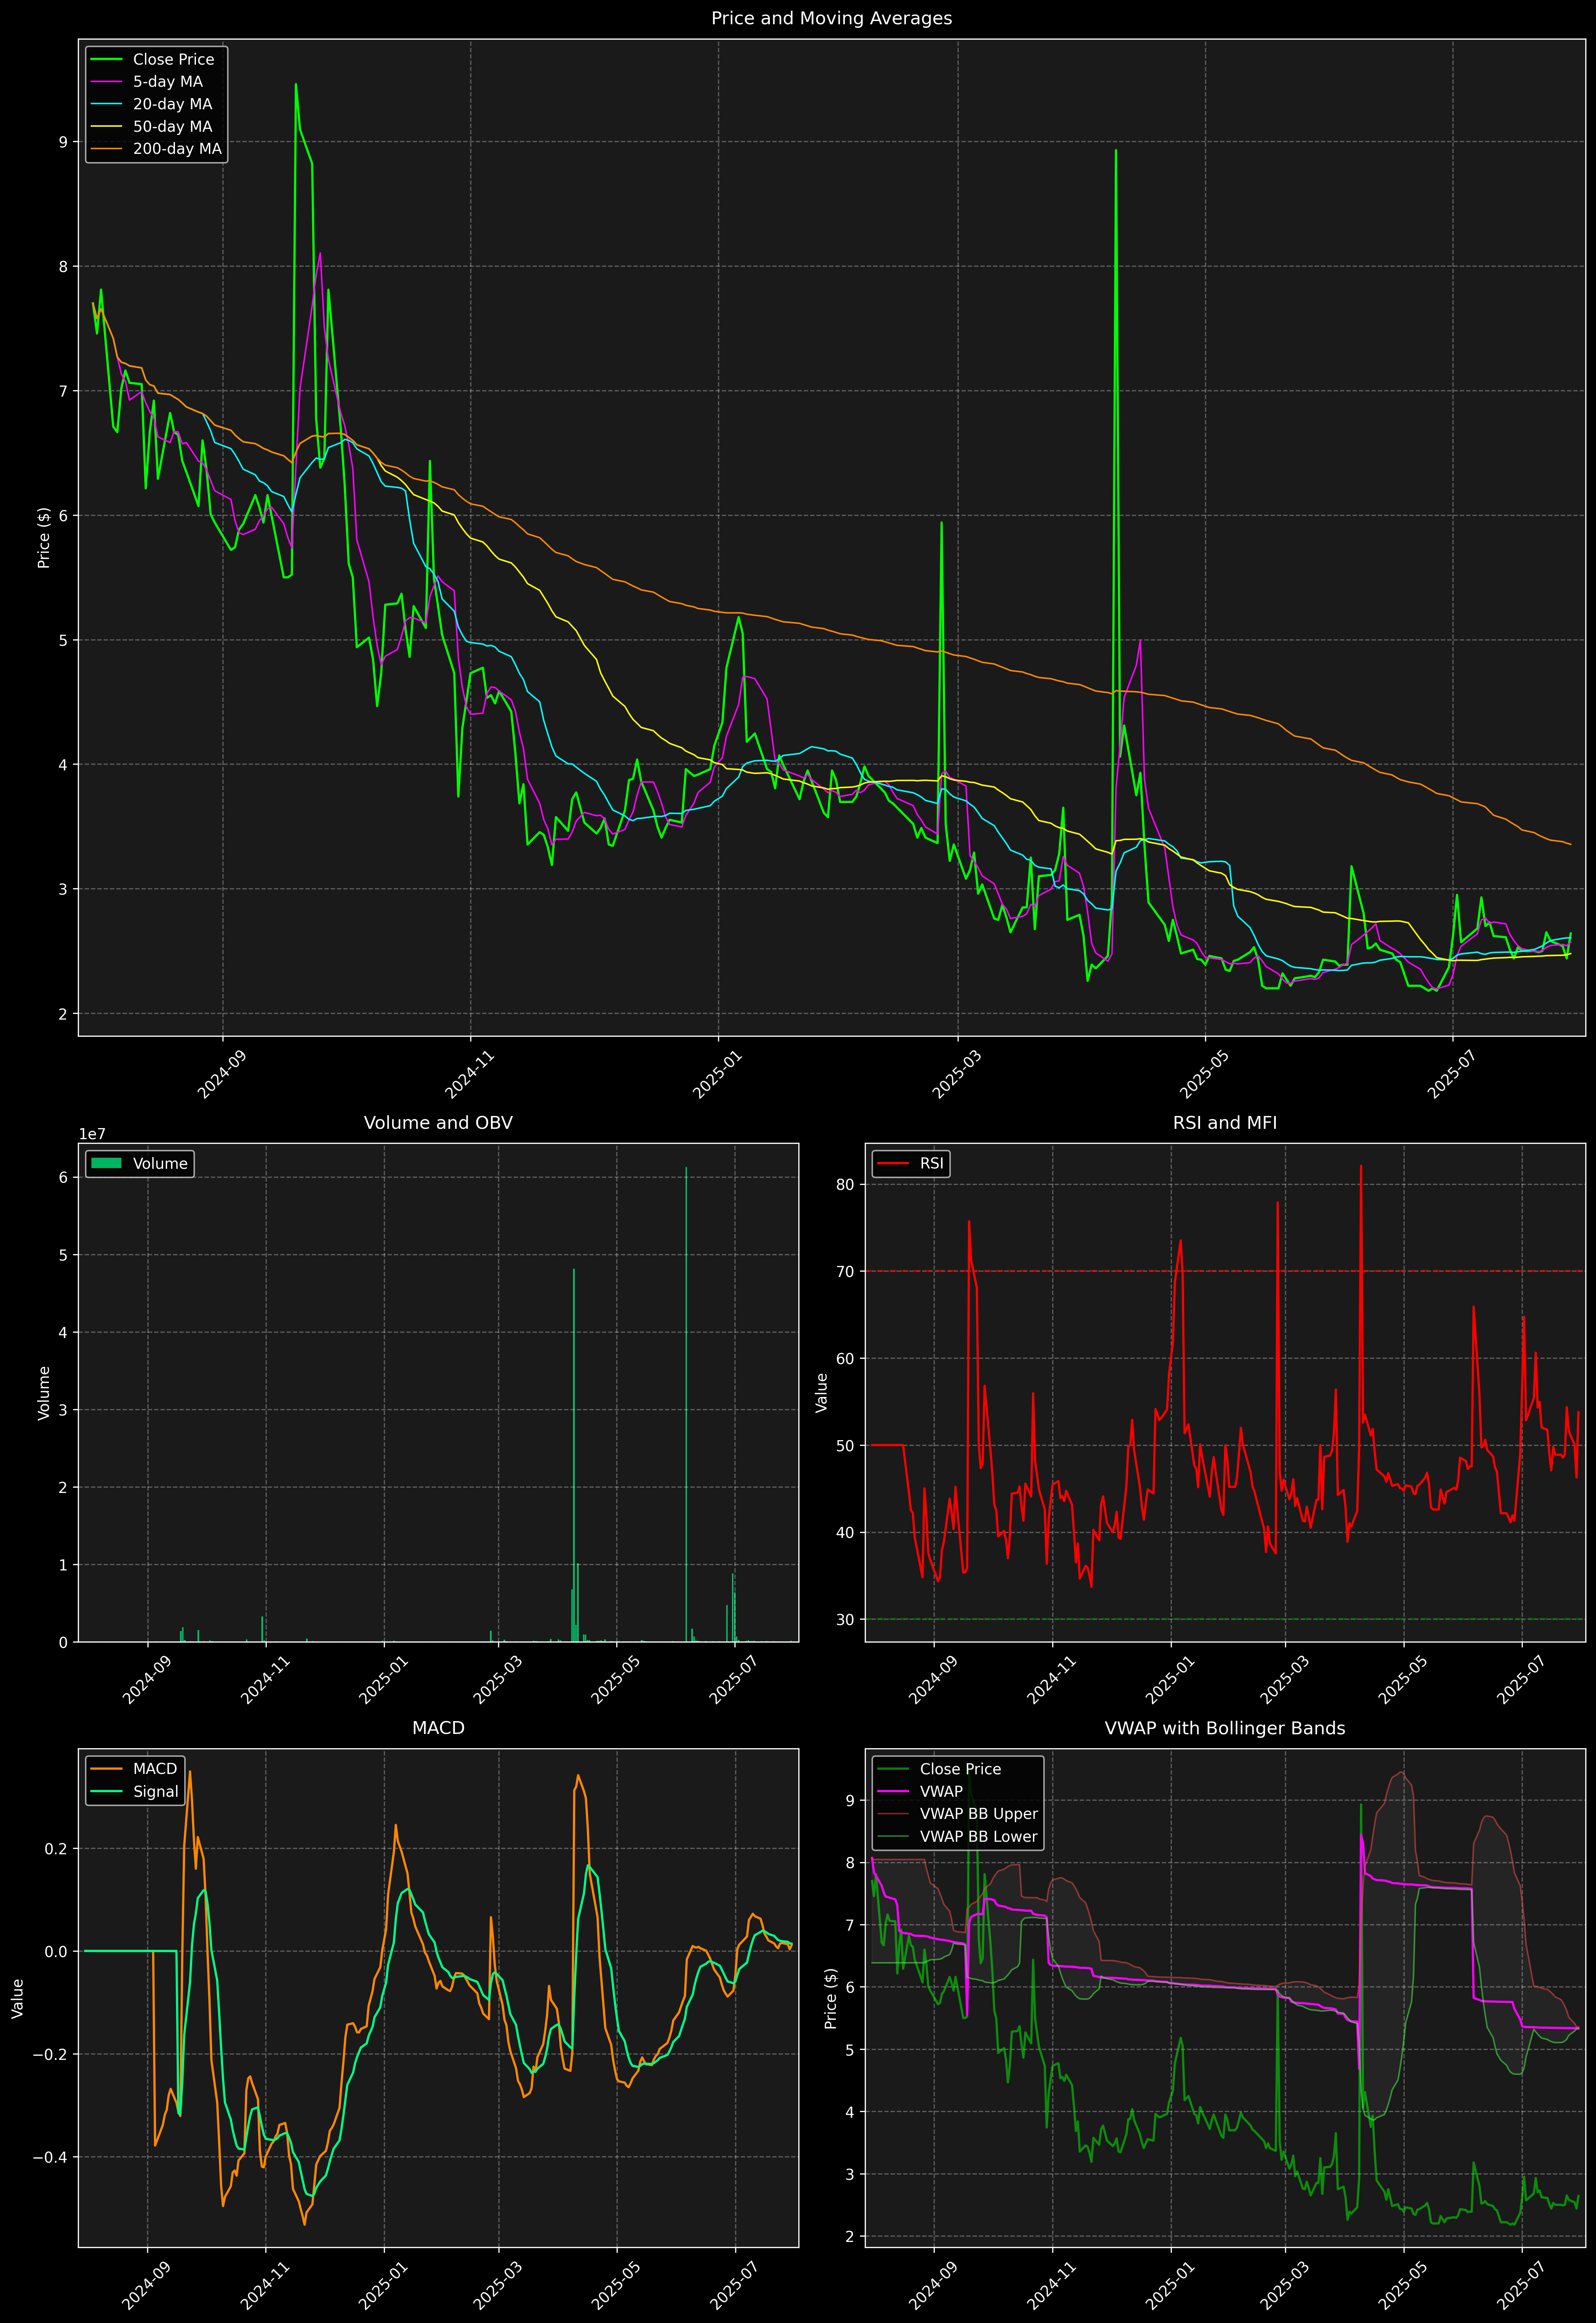Viewport: 1596px width, 2323px height.
Task: Click the "Price ($)" axis label of top chart
Action: tap(44, 538)
